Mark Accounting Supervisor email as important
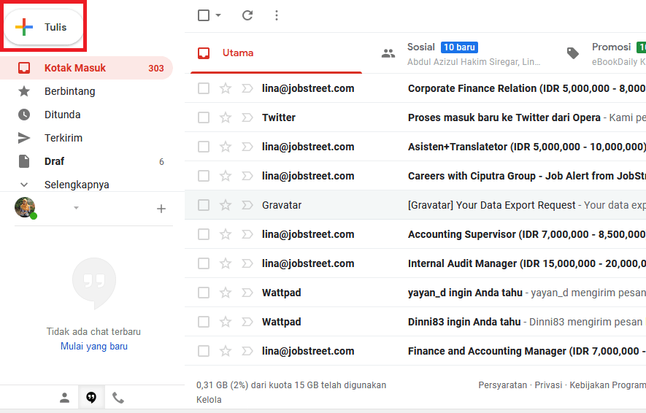The image size is (646, 413). coord(247,234)
